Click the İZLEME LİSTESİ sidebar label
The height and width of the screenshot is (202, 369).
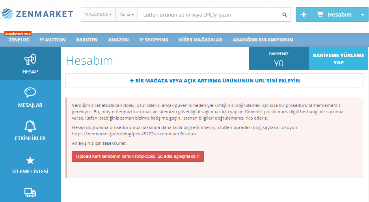click(x=30, y=171)
